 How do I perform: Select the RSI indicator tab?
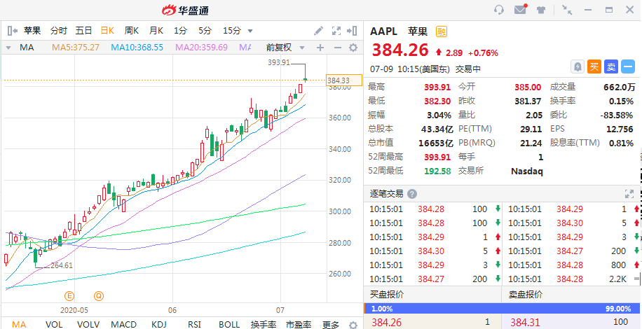194,325
